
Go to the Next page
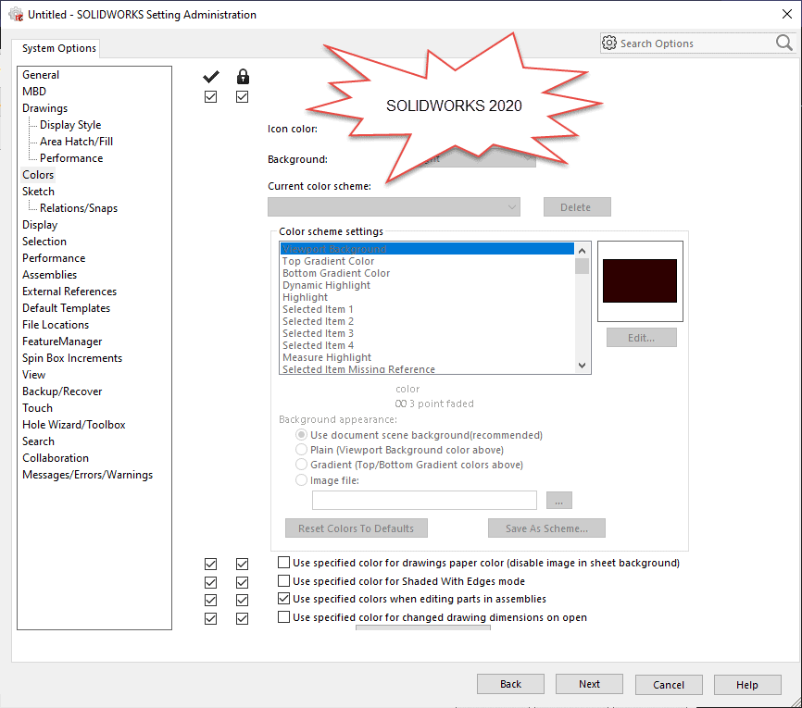tap(589, 684)
